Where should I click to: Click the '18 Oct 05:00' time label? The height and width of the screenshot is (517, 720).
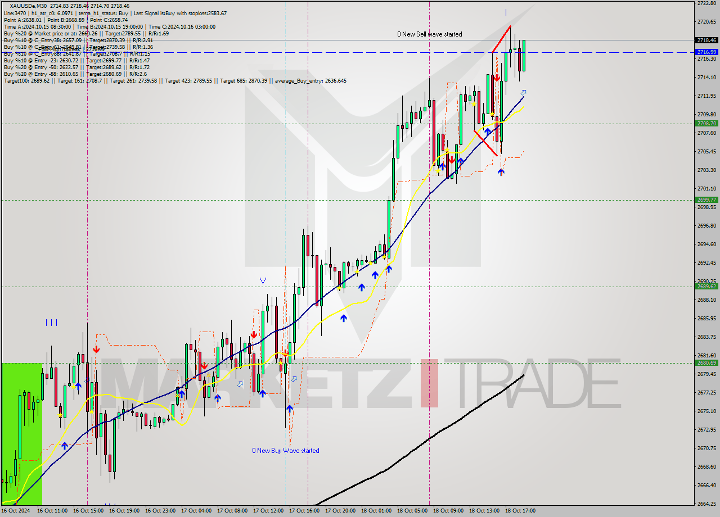click(x=412, y=511)
